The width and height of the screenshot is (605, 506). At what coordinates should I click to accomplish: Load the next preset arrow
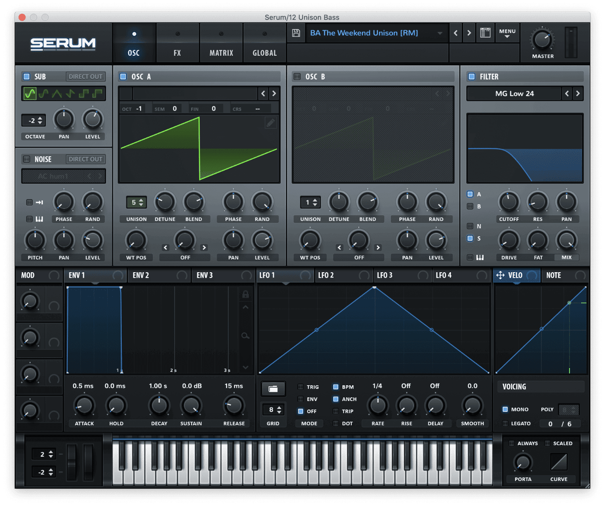(469, 33)
